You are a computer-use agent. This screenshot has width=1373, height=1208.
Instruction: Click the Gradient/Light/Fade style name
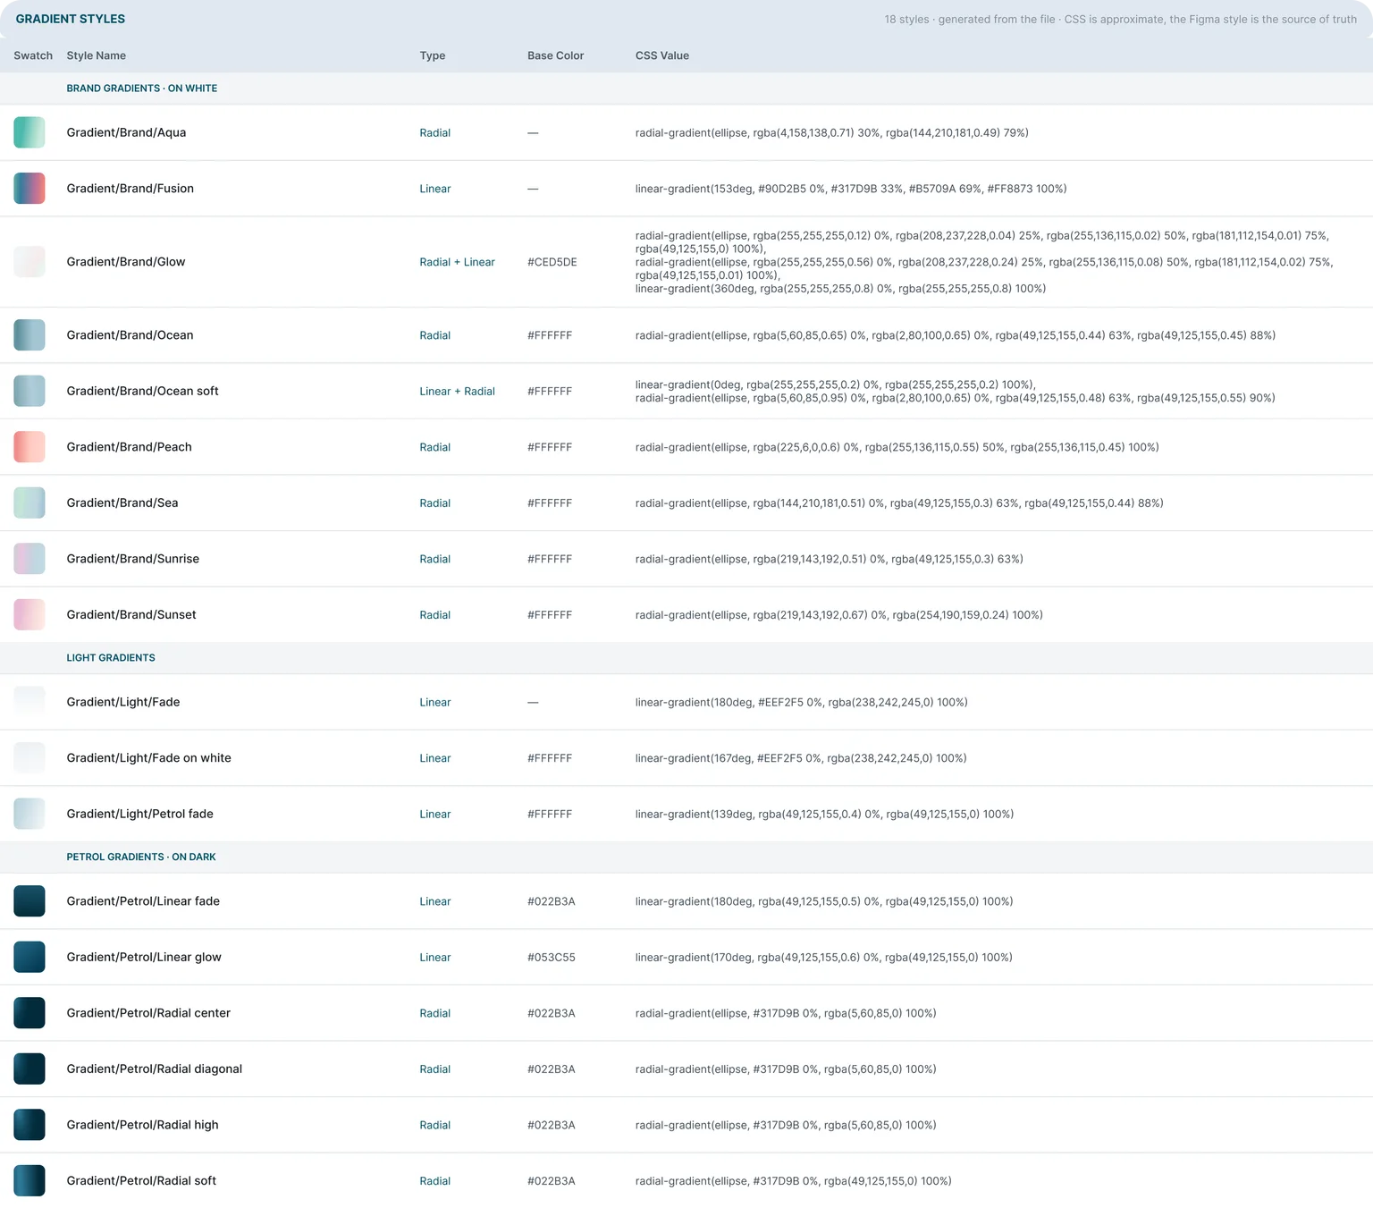(123, 702)
